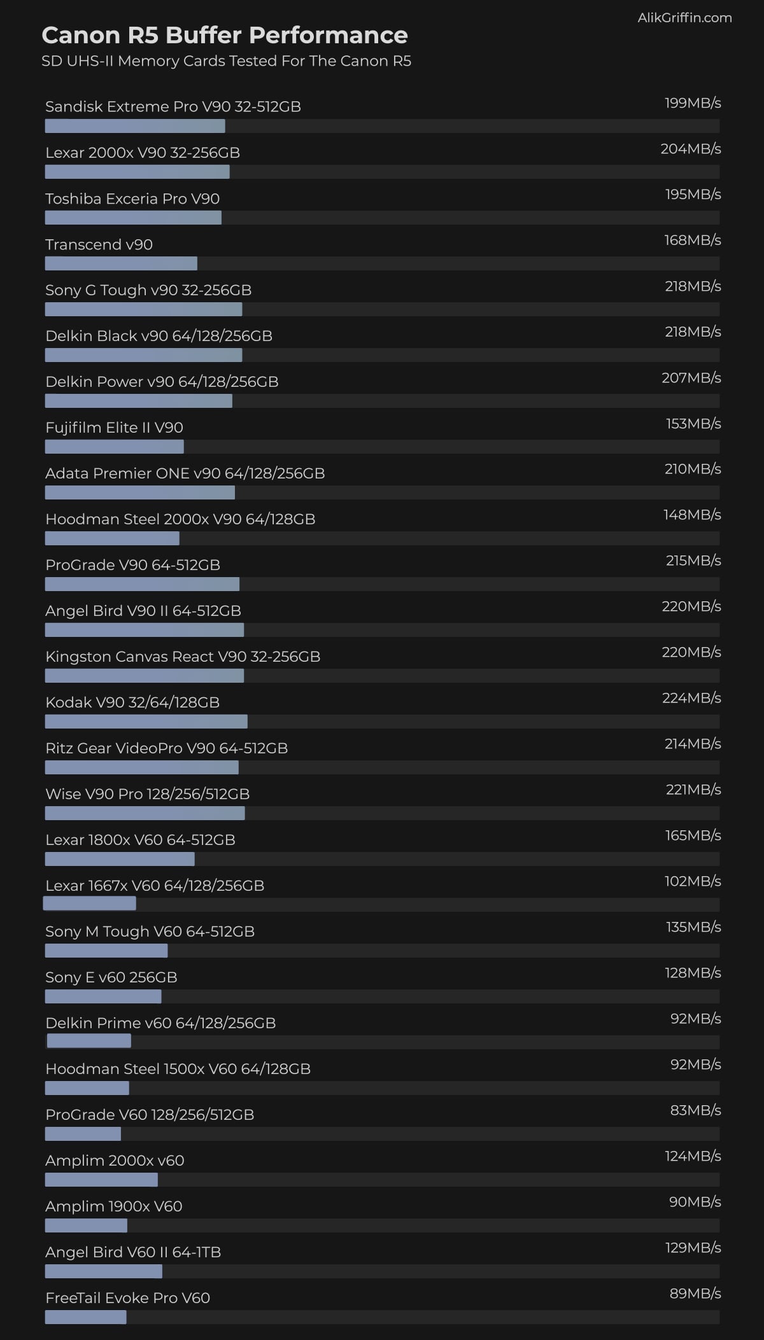Select the Sandisk Extreme Pro V90 label
This screenshot has height=1340, width=764.
coord(173,106)
